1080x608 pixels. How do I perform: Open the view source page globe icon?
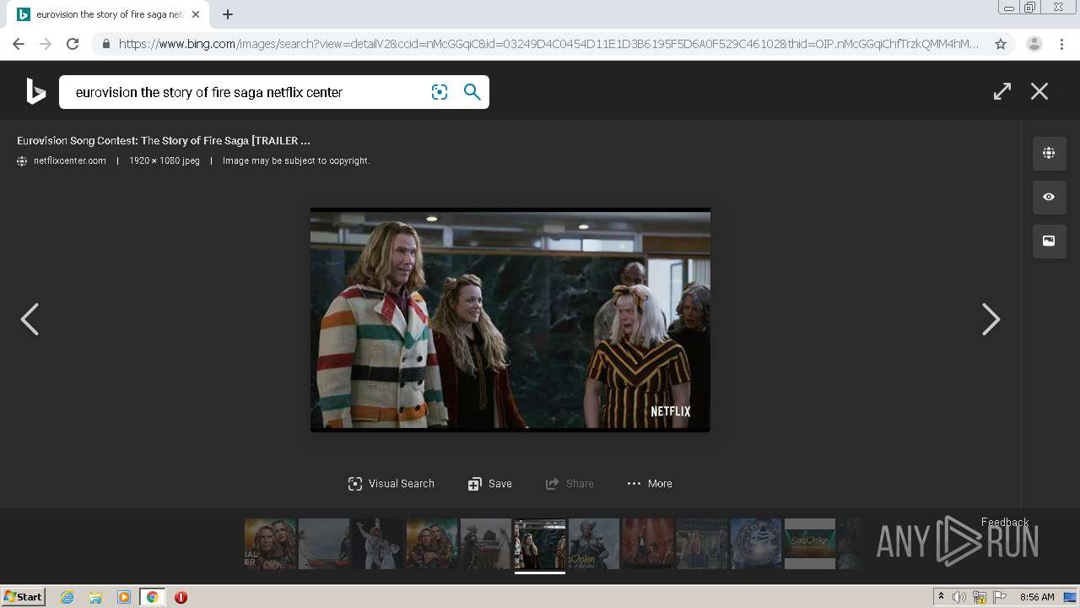click(1049, 153)
